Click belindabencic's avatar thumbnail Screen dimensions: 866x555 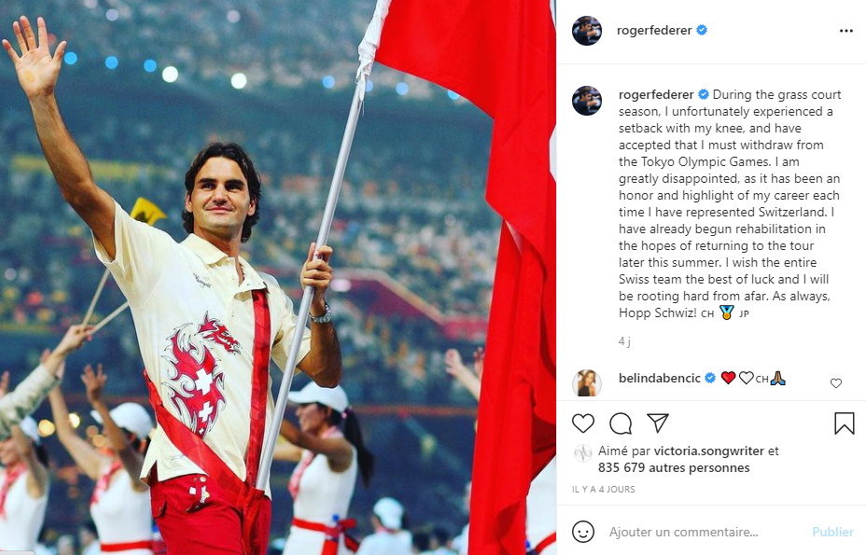pyautogui.click(x=587, y=382)
